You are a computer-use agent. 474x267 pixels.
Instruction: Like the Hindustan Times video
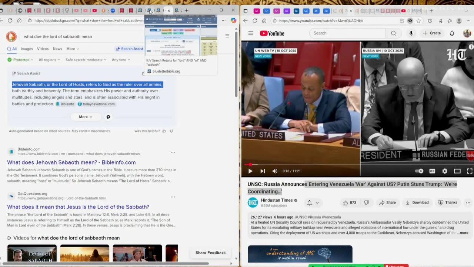click(x=349, y=202)
